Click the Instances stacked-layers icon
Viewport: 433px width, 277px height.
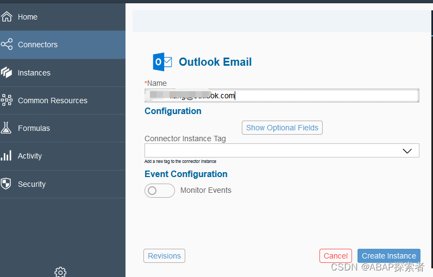(x=7, y=72)
